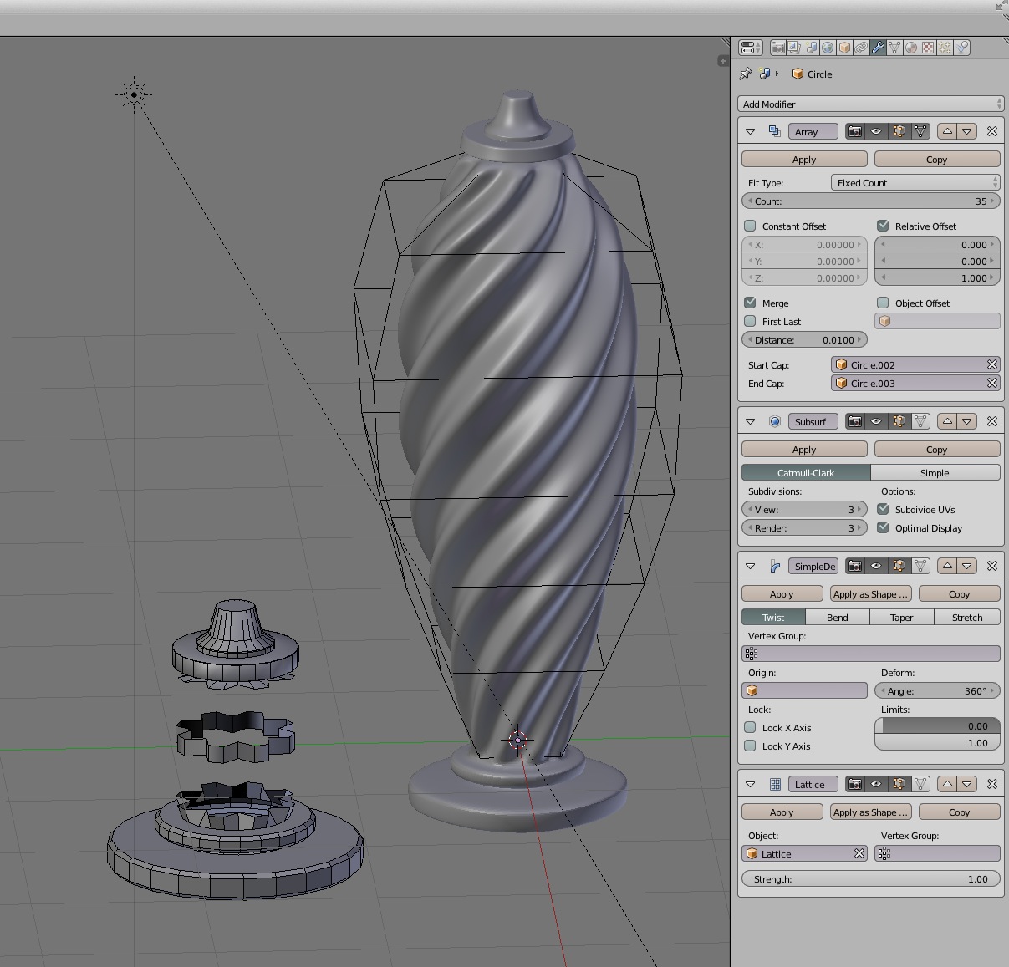Viewport: 1009px width, 967px height.
Task: Open the Add Modifier dropdown
Action: (871, 104)
